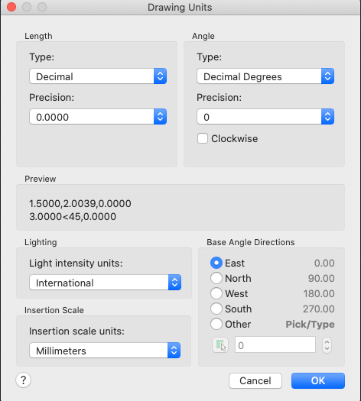Screen dimensions: 361x401
Task: Open the Angle Type Decimal Degrees dropdown
Action: tap(265, 76)
